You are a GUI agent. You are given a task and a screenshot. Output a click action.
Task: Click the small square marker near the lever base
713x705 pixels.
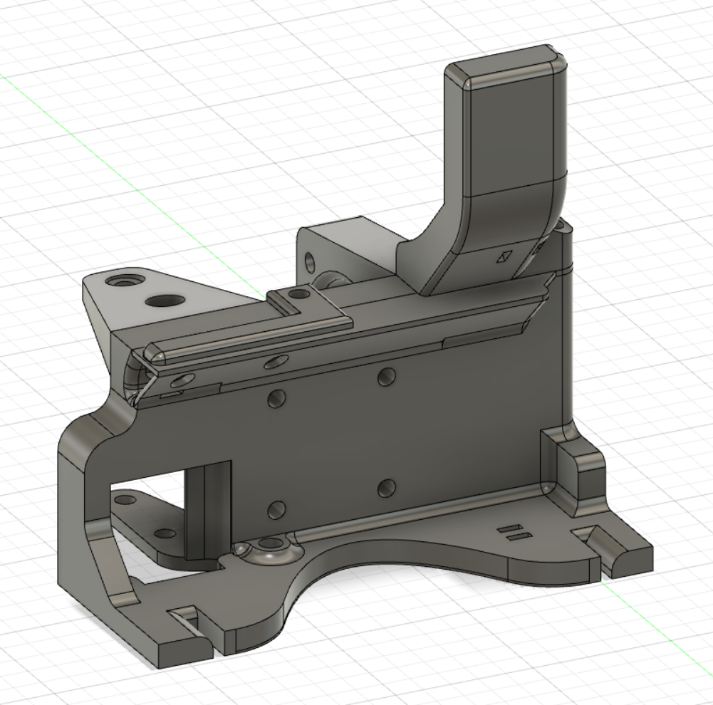pyautogui.click(x=505, y=256)
